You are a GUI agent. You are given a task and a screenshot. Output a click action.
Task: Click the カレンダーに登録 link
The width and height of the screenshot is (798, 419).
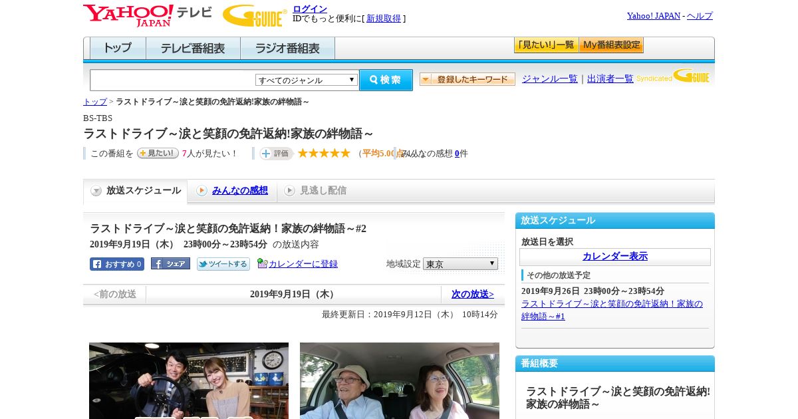click(303, 264)
